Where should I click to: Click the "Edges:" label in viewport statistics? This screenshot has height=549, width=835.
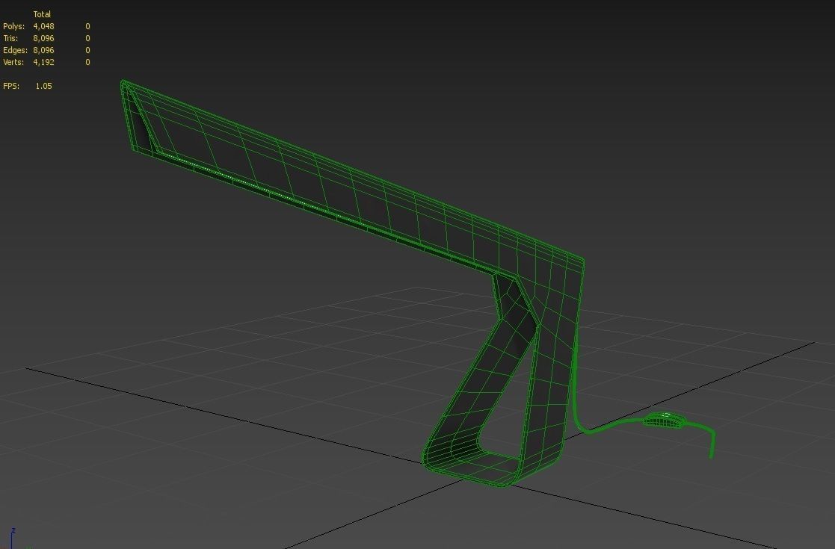coord(16,50)
